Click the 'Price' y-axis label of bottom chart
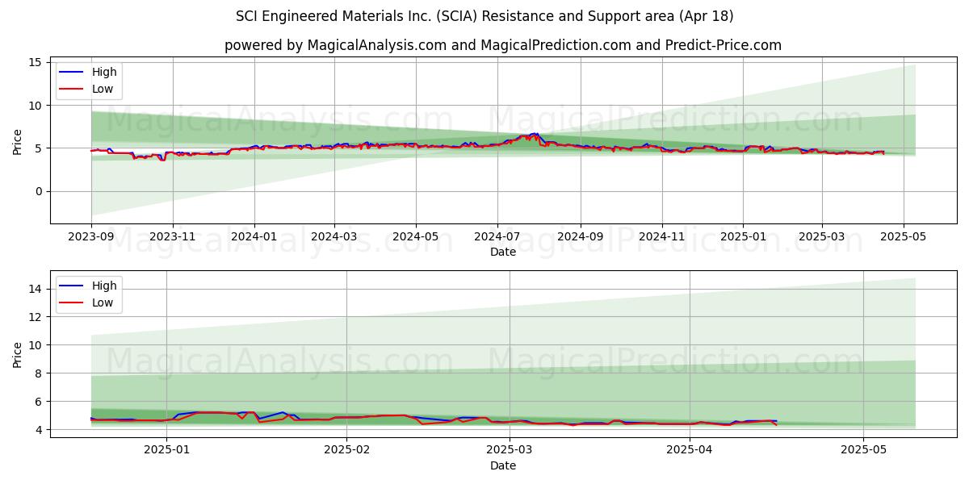Screen dimensions: 969x484 click(18, 355)
